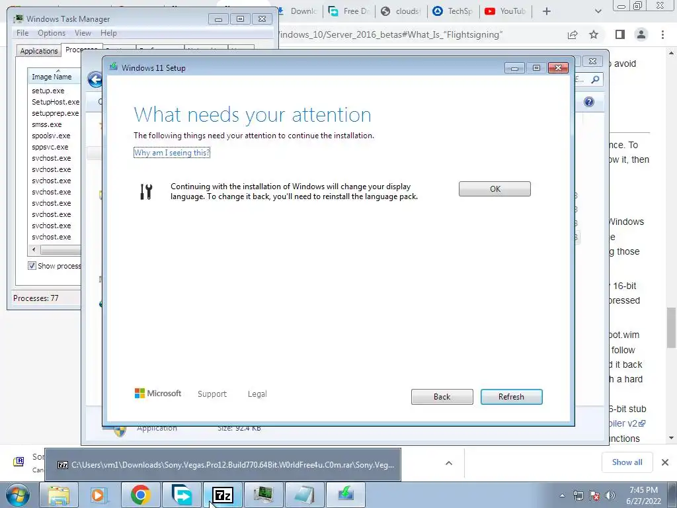Switch to 7-Zip taskbar icon

[222, 495]
